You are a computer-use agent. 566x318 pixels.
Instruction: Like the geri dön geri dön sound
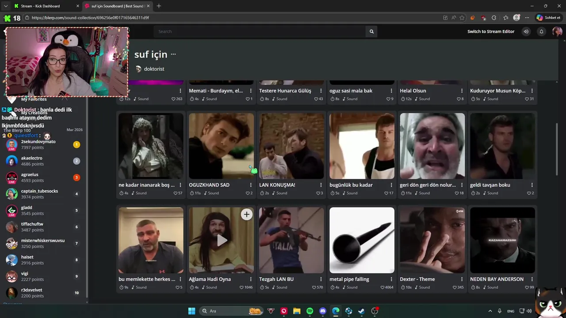pyautogui.click(x=456, y=193)
